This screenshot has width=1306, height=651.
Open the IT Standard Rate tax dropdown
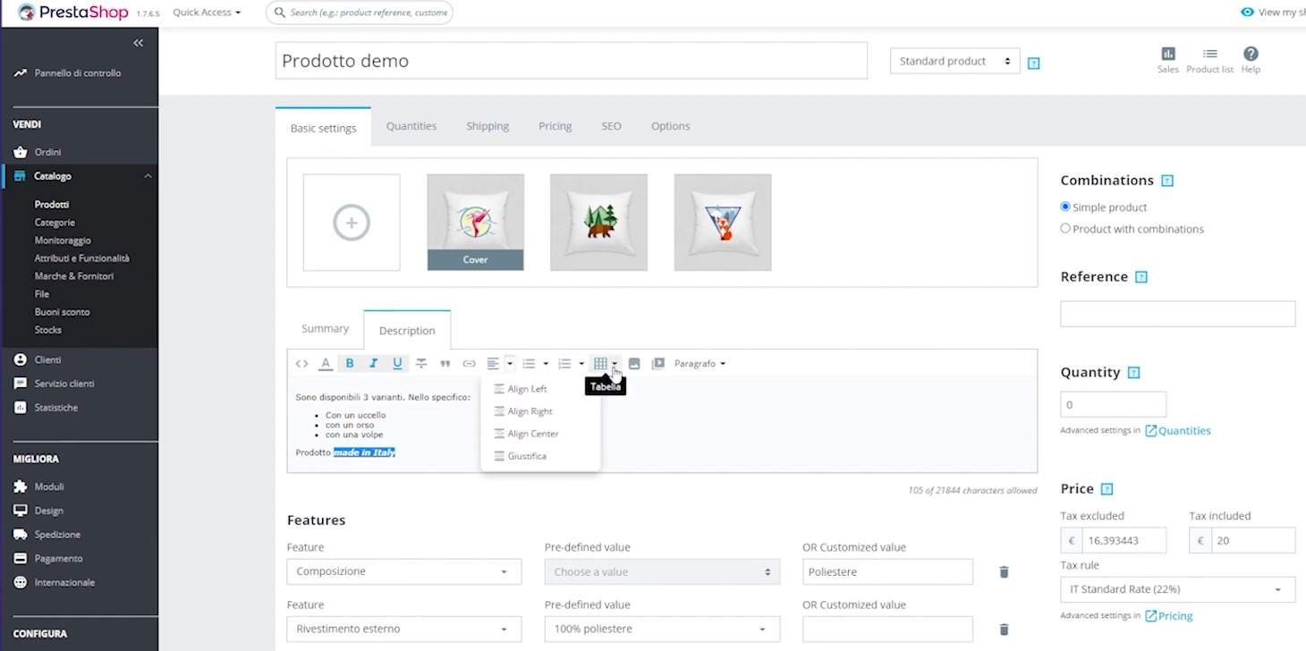[x=1177, y=589]
